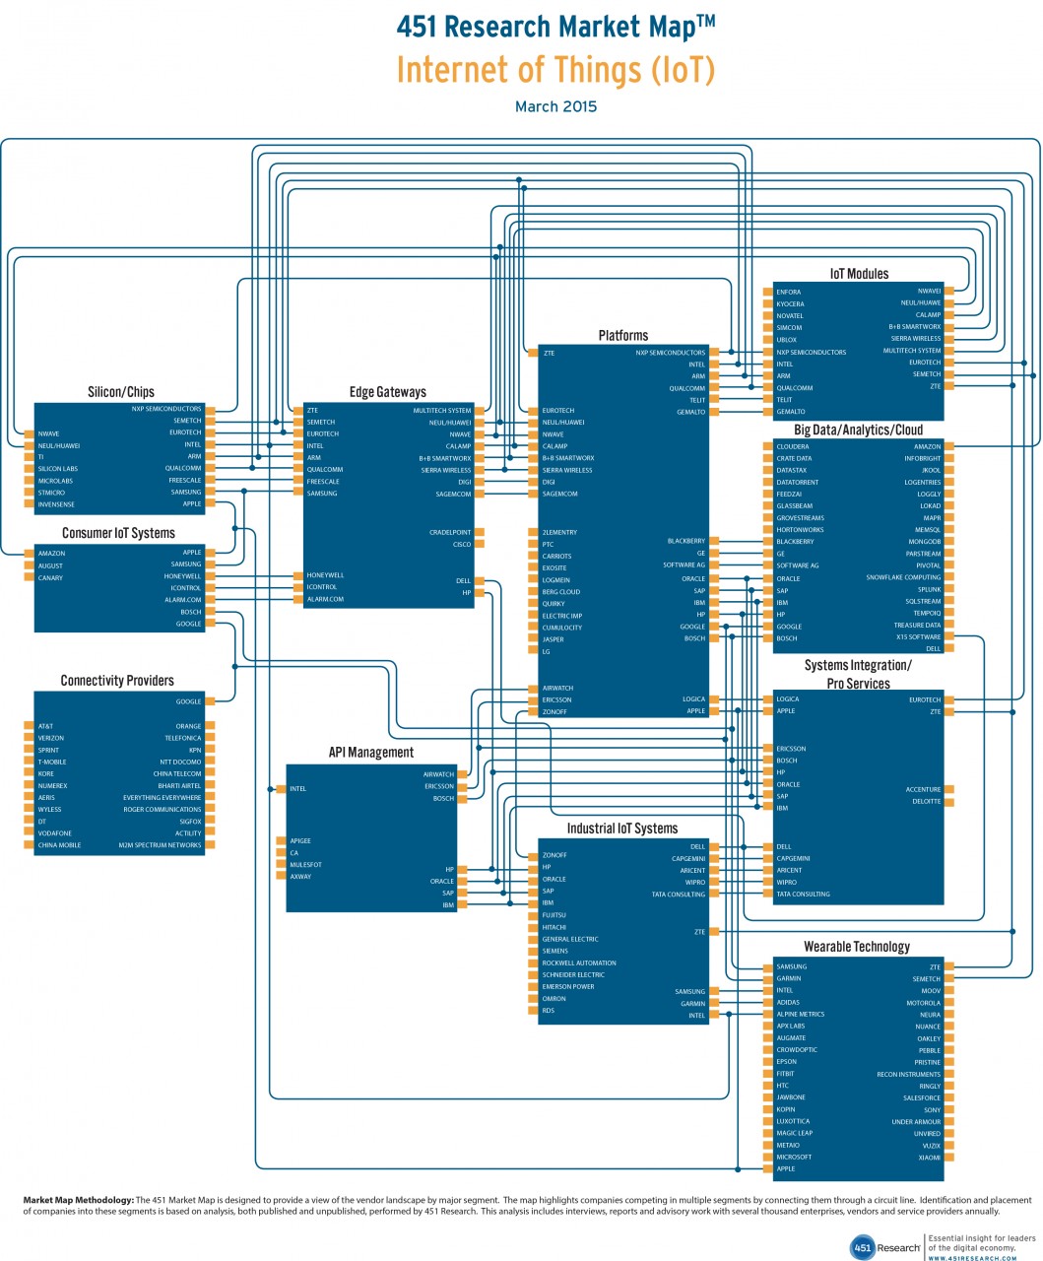This screenshot has height=1261, width=1043.
Task: Click JASPER in Platforms box
Action: 553,639
